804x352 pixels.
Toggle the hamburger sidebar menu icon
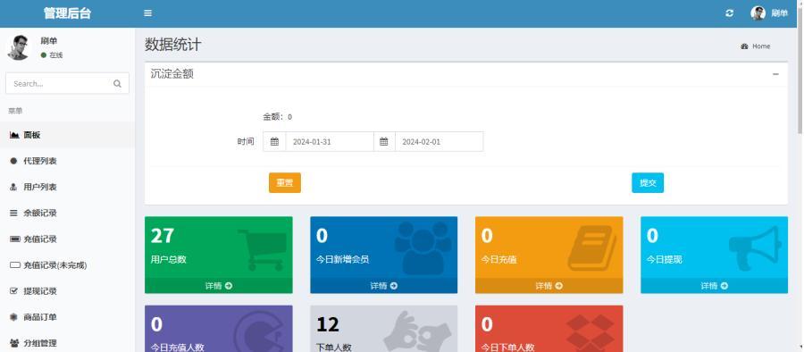(147, 13)
